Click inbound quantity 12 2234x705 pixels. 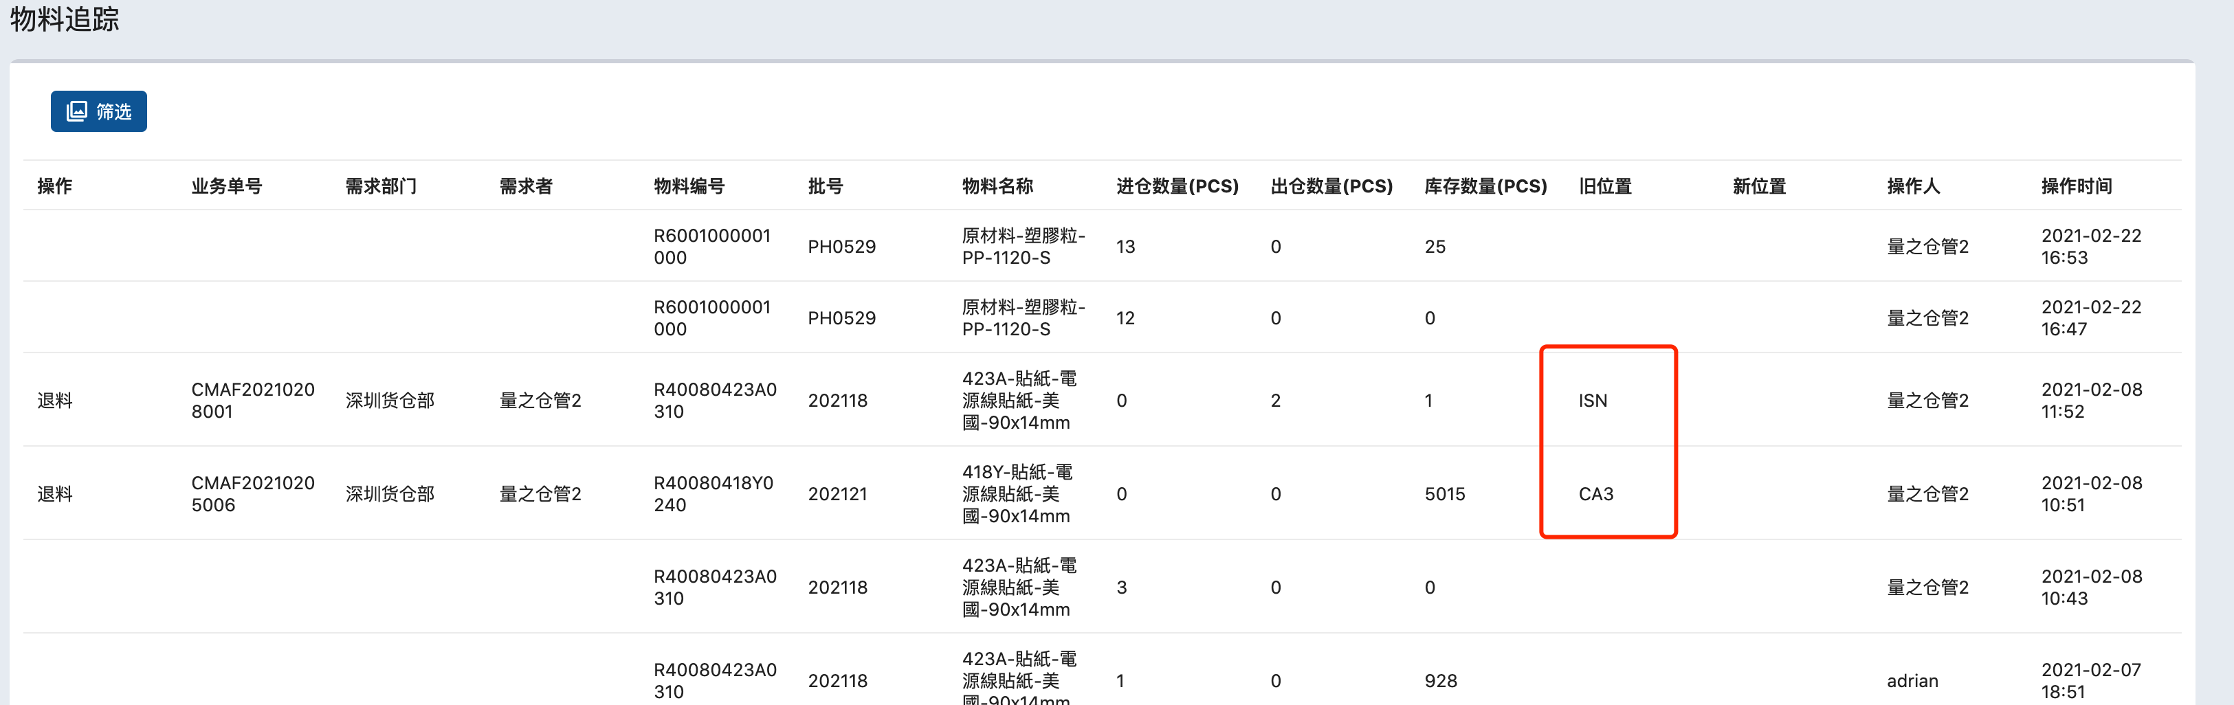(1125, 317)
